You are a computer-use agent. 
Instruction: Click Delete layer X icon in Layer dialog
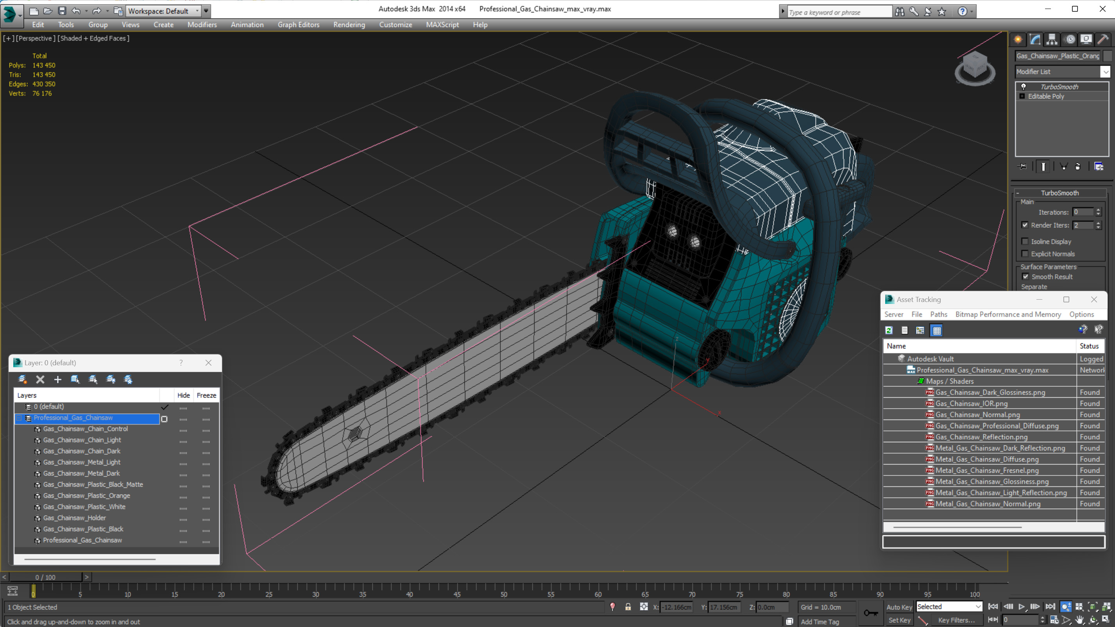pos(40,379)
